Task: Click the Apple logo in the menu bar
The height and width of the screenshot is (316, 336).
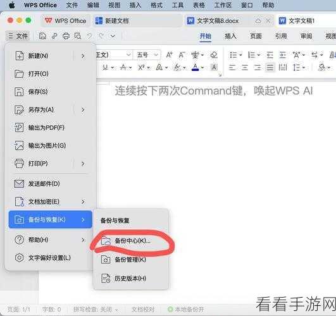Action: tap(11, 5)
